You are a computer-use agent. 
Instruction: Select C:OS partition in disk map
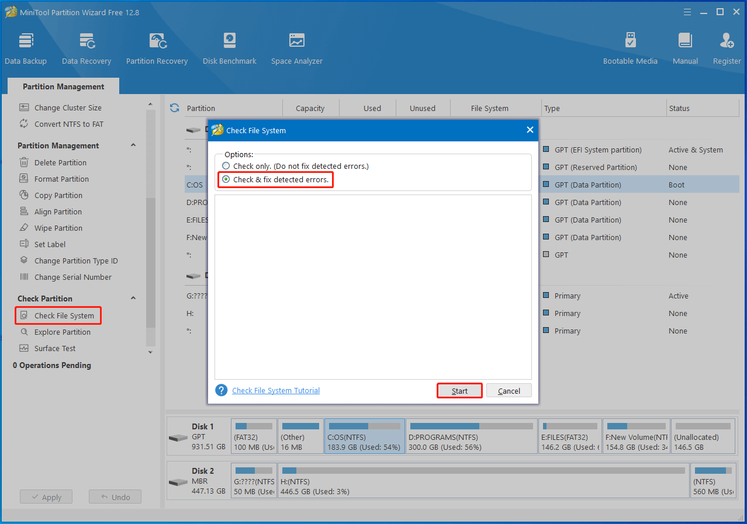tap(365, 436)
